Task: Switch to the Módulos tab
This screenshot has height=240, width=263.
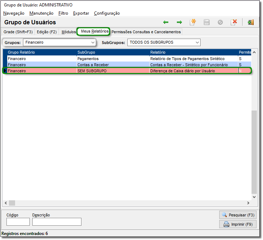Action: click(x=69, y=32)
